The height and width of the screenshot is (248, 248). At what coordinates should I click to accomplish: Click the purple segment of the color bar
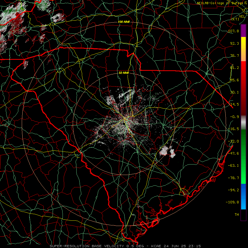[243, 31]
